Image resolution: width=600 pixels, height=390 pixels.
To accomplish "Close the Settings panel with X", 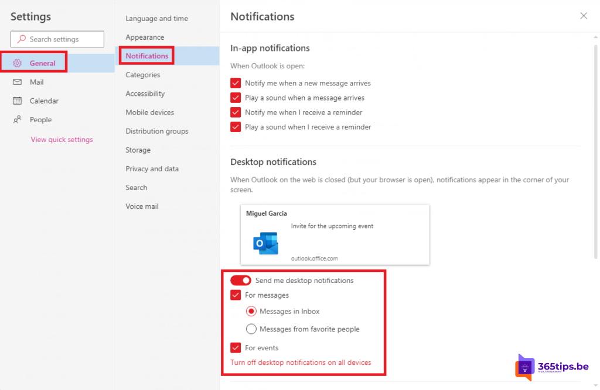I will point(584,16).
